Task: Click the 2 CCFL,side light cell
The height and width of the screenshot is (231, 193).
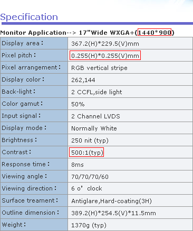Action: tap(130, 92)
